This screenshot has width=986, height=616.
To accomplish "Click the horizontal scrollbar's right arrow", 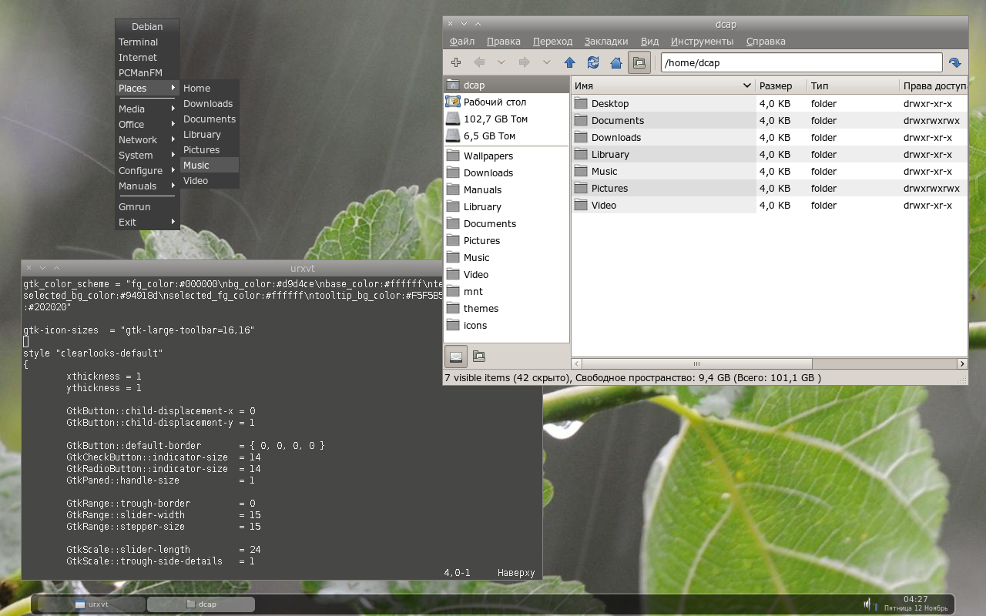I will 962,363.
